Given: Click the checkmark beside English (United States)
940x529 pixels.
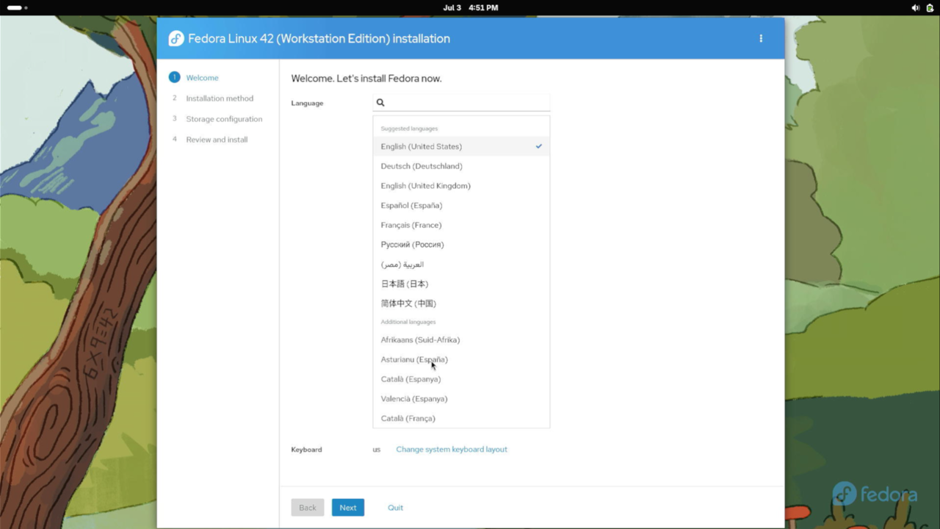Looking at the screenshot, I should pos(539,146).
